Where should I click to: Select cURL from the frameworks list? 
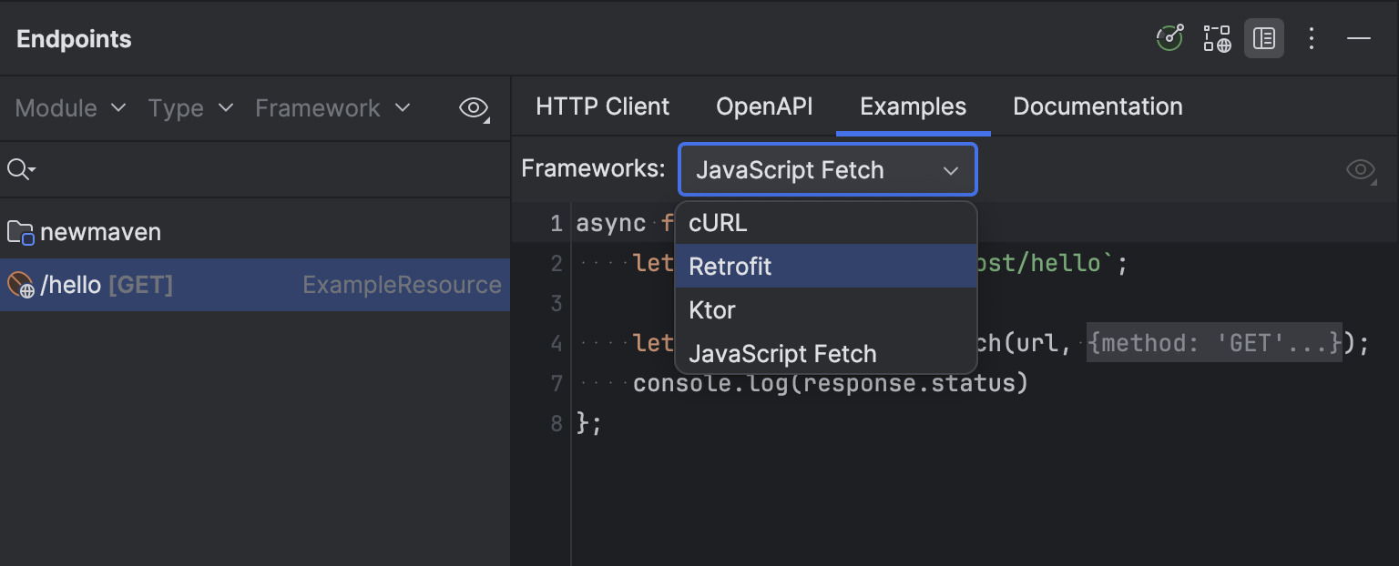719,222
